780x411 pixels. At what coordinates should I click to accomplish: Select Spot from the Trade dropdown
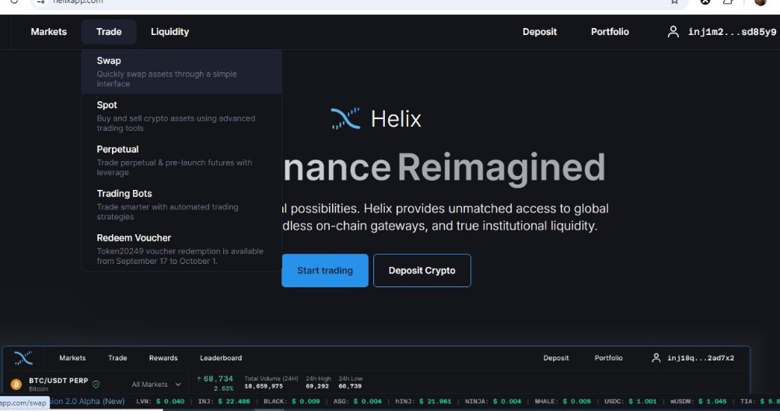(181, 116)
